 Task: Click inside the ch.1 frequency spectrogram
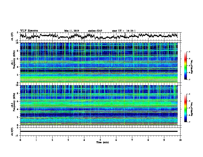99,63
